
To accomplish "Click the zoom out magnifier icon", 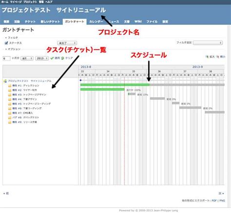I will pyautogui.click(x=218, y=57).
